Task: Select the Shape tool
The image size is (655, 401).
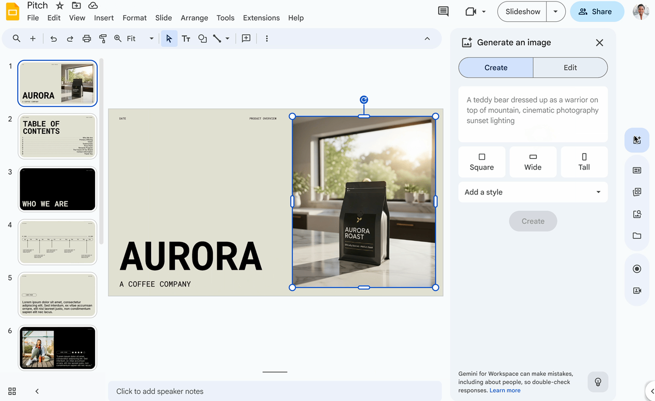Action: (202, 38)
